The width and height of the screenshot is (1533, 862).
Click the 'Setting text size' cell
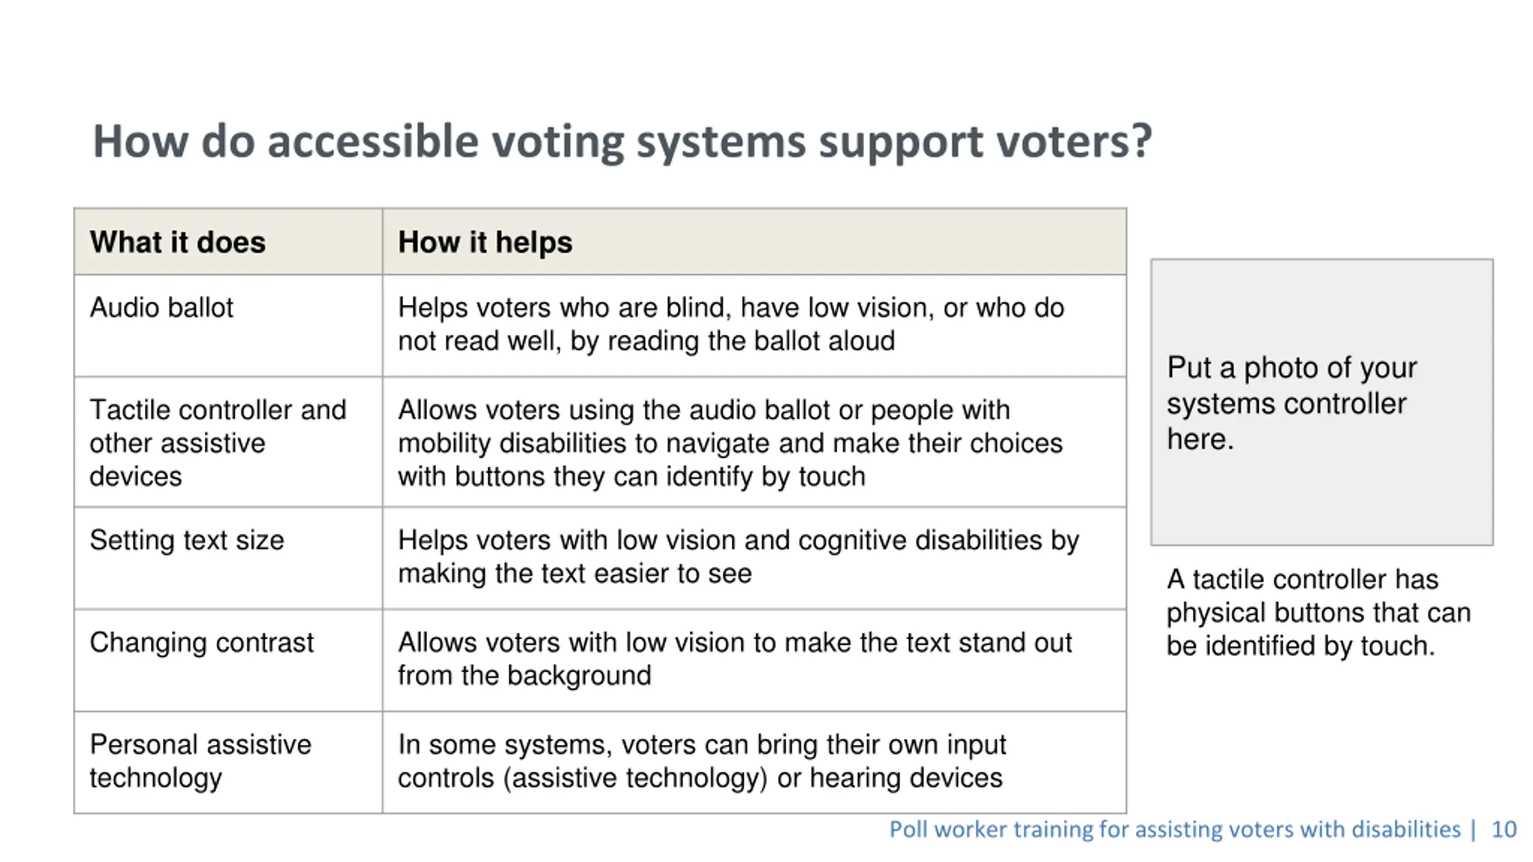(x=228, y=559)
